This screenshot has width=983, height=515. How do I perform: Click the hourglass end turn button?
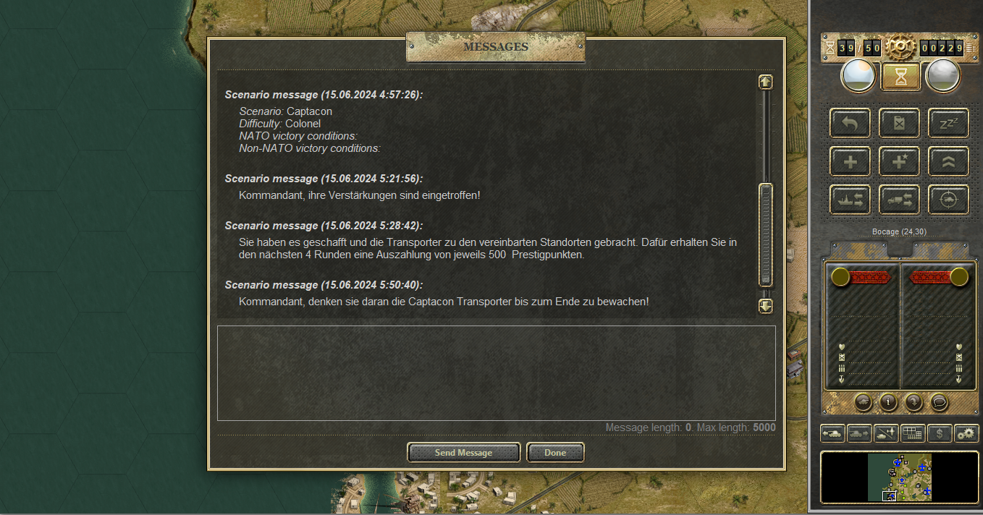pyautogui.click(x=900, y=77)
